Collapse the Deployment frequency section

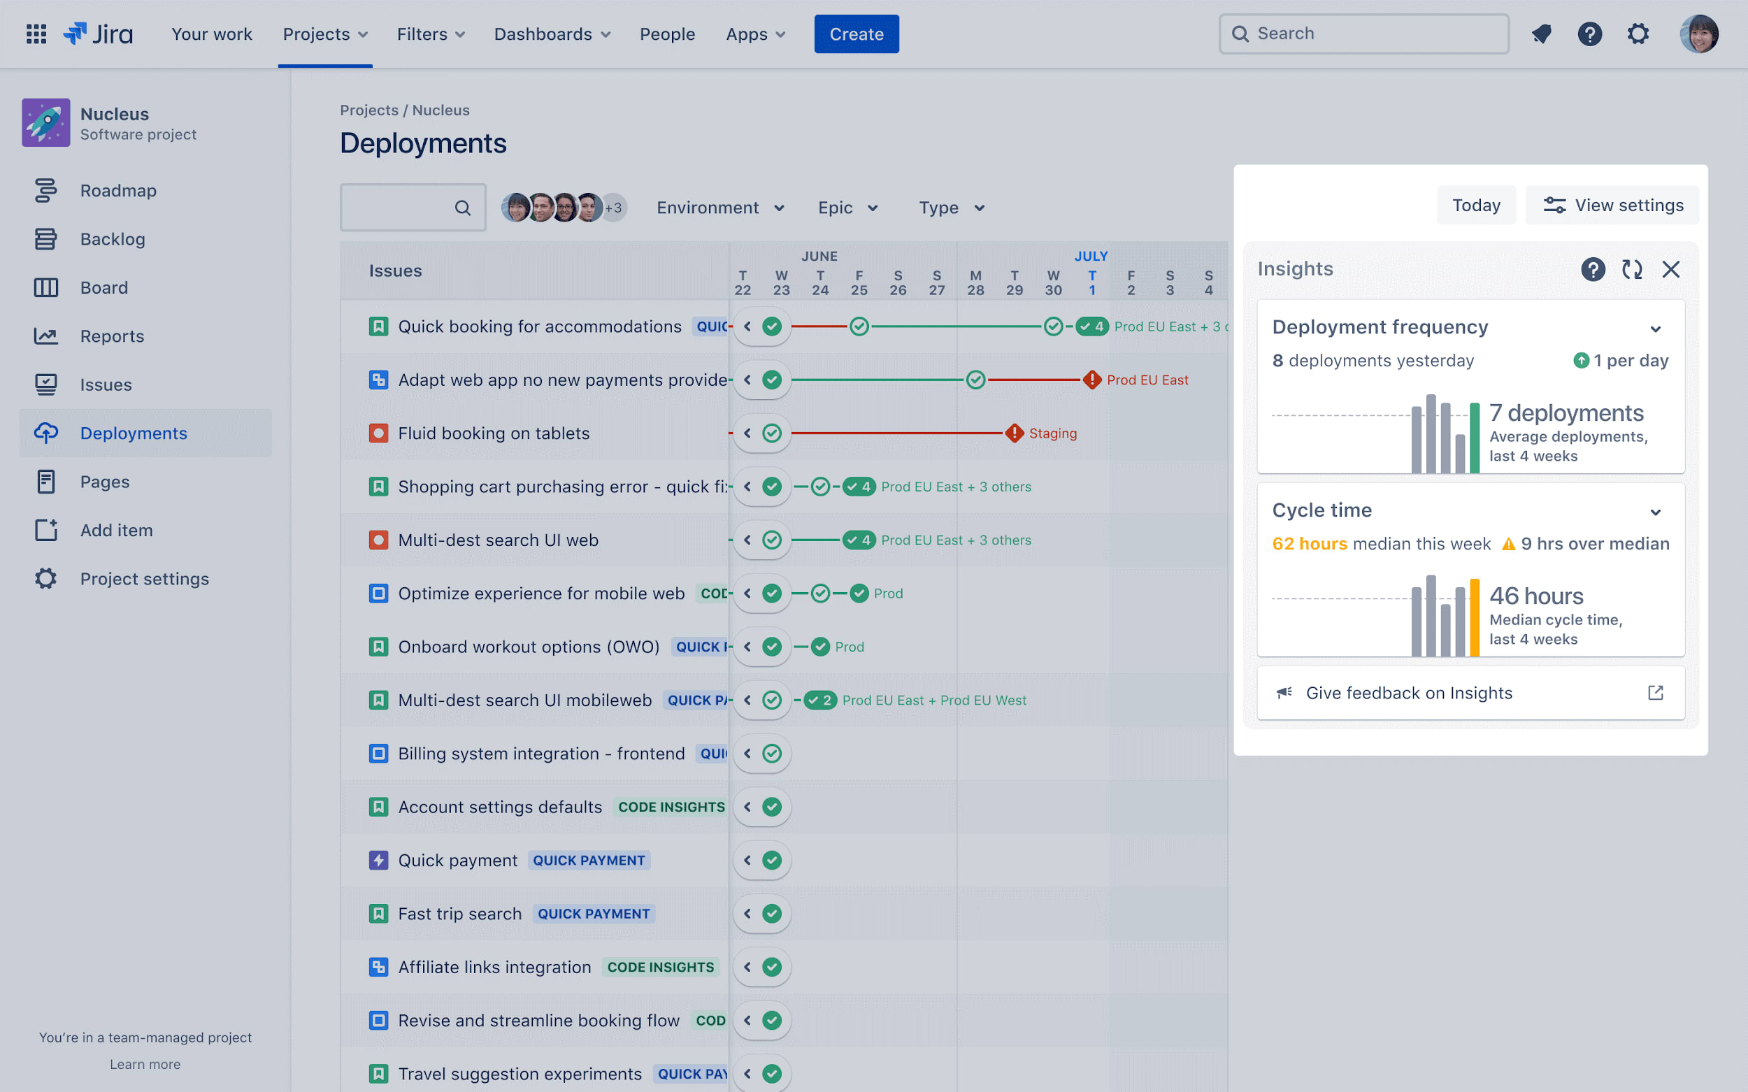[1656, 329]
